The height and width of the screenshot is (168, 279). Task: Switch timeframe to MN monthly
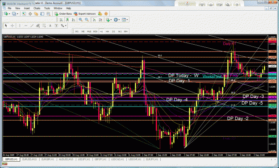(x=126, y=32)
